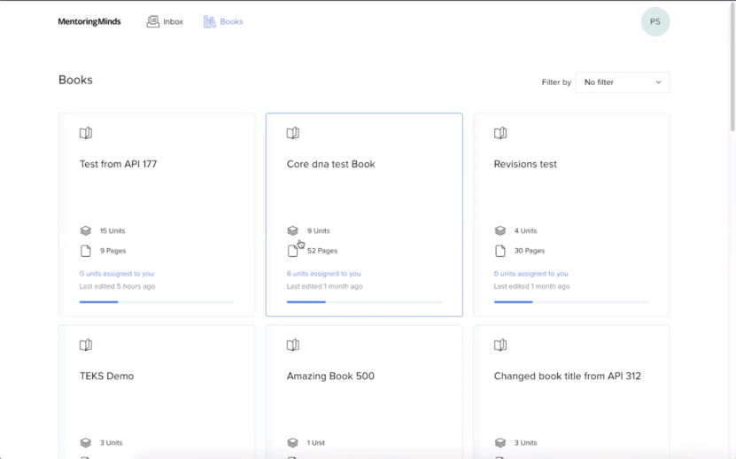The image size is (736, 459).
Task: Click units stack icon next to 4 Units
Action: (500, 230)
